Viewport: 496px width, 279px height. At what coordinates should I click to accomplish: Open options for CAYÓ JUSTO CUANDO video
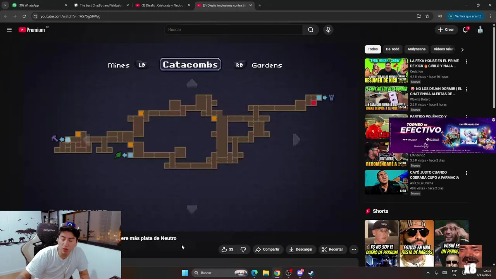coord(466,173)
